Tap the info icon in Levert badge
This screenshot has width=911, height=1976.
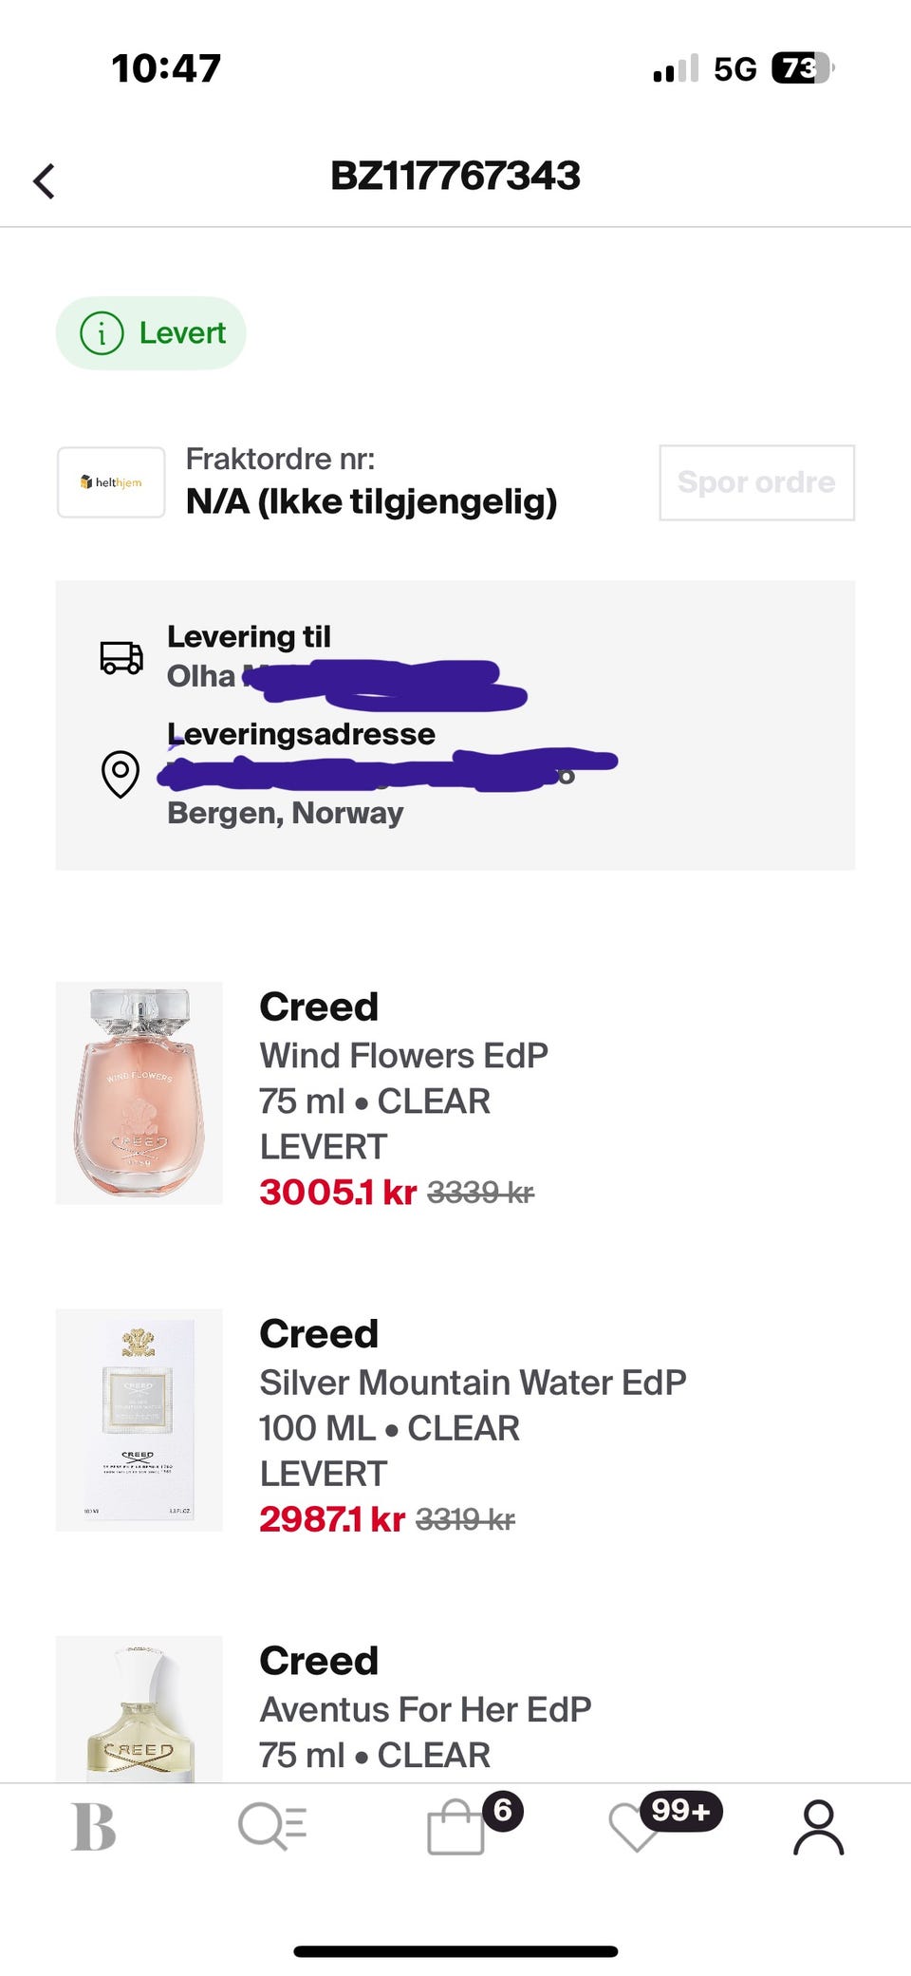pyautogui.click(x=102, y=333)
